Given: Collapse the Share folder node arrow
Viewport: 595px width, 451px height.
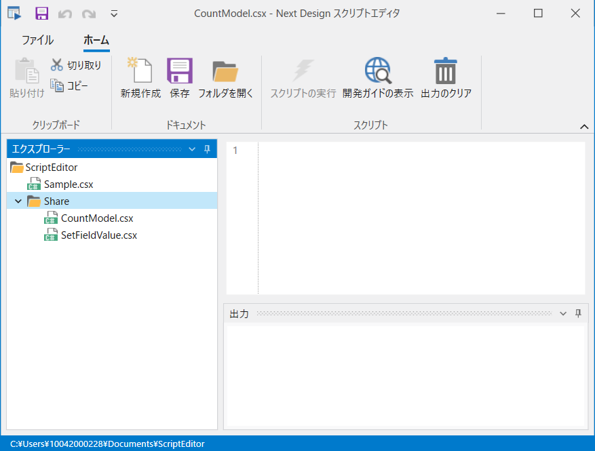Looking at the screenshot, I should pyautogui.click(x=18, y=201).
